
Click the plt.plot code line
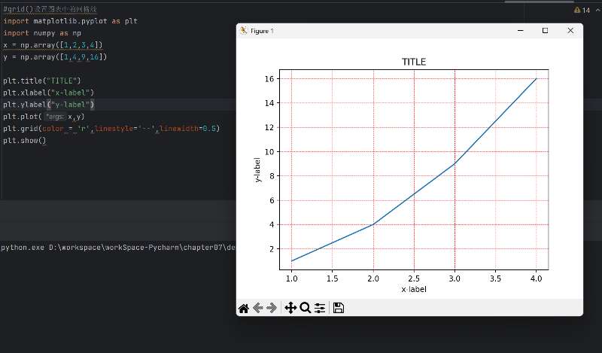click(44, 117)
